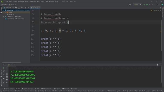164x92 pixels.
Task: Open the Services tool window
Action: pyautogui.click(x=74, y=89)
